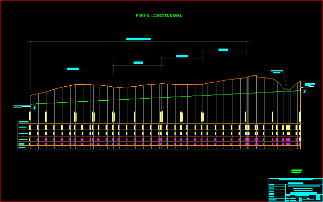Viewport: 323px width, 202px height.
Task: Click the cyan marker symbol at profile end
Action: (304, 91)
